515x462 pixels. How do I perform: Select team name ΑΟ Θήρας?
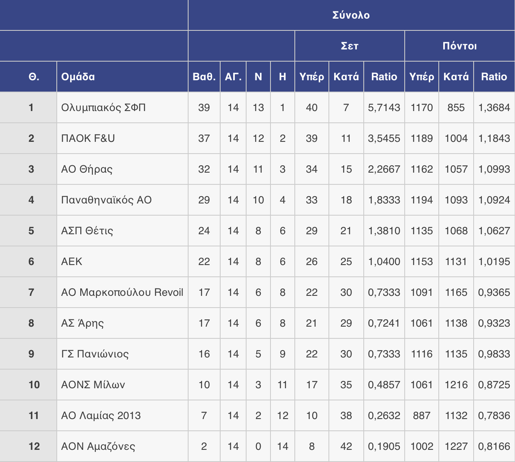tap(87, 169)
